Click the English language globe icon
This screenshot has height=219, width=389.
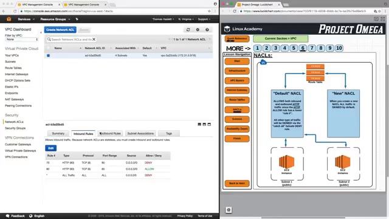[31, 216]
